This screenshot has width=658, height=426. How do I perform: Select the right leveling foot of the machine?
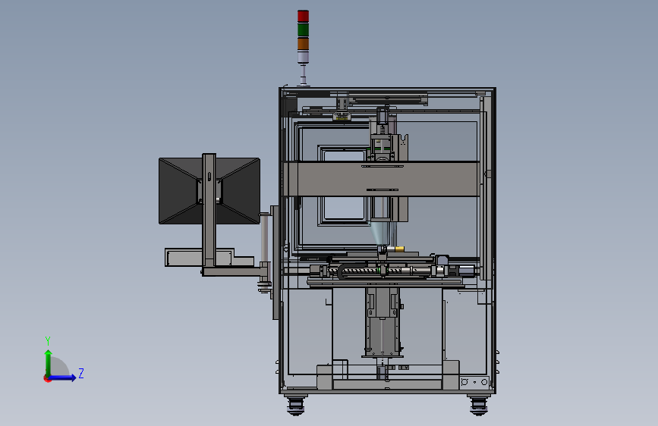[x=479, y=404]
